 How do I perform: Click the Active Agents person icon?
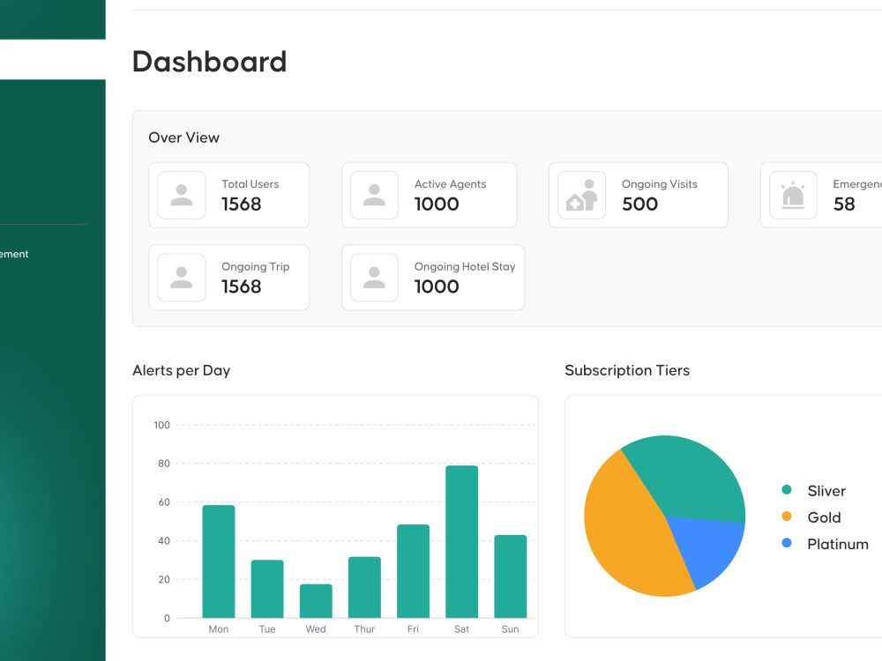click(x=374, y=195)
